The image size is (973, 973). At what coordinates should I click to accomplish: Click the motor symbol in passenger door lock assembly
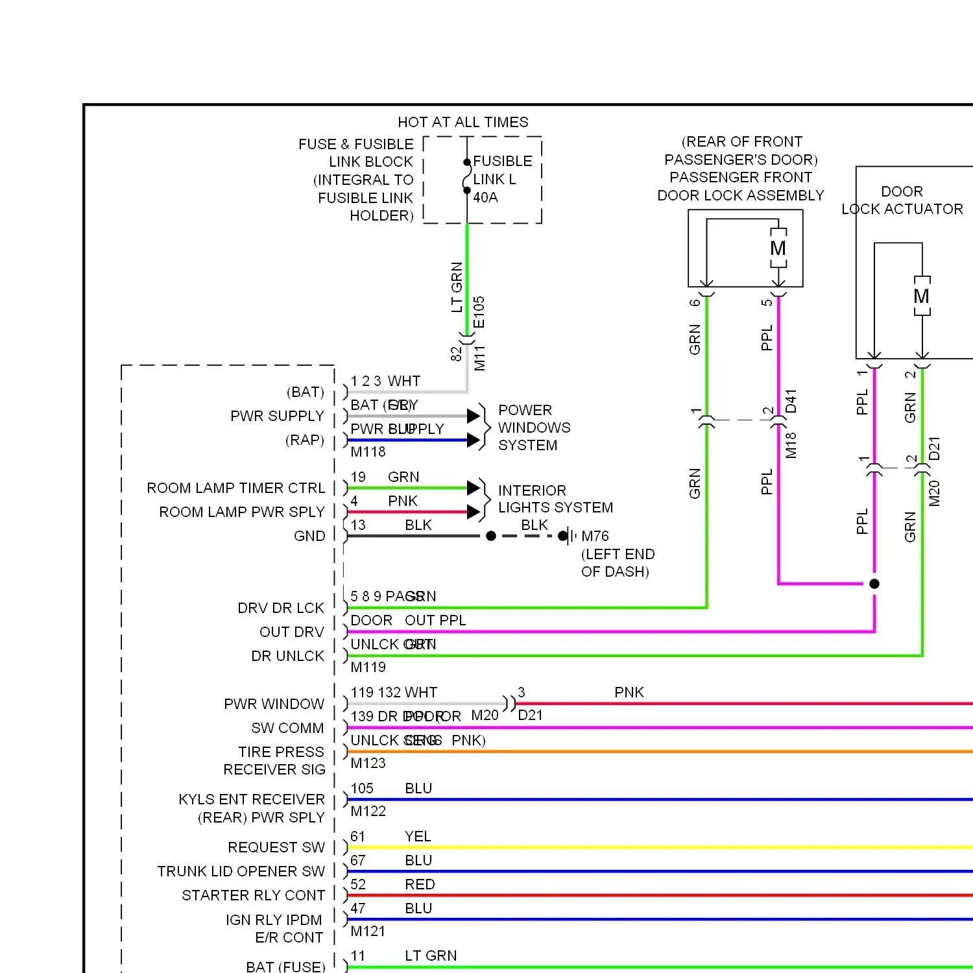778,248
